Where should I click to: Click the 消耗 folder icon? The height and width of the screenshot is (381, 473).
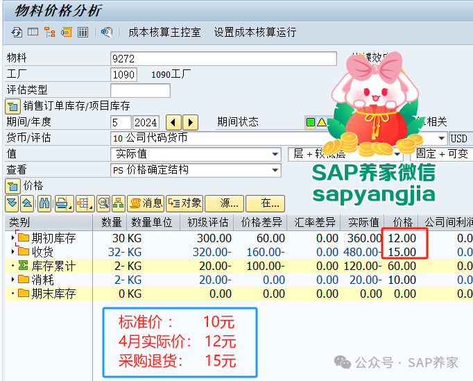pos(24,279)
